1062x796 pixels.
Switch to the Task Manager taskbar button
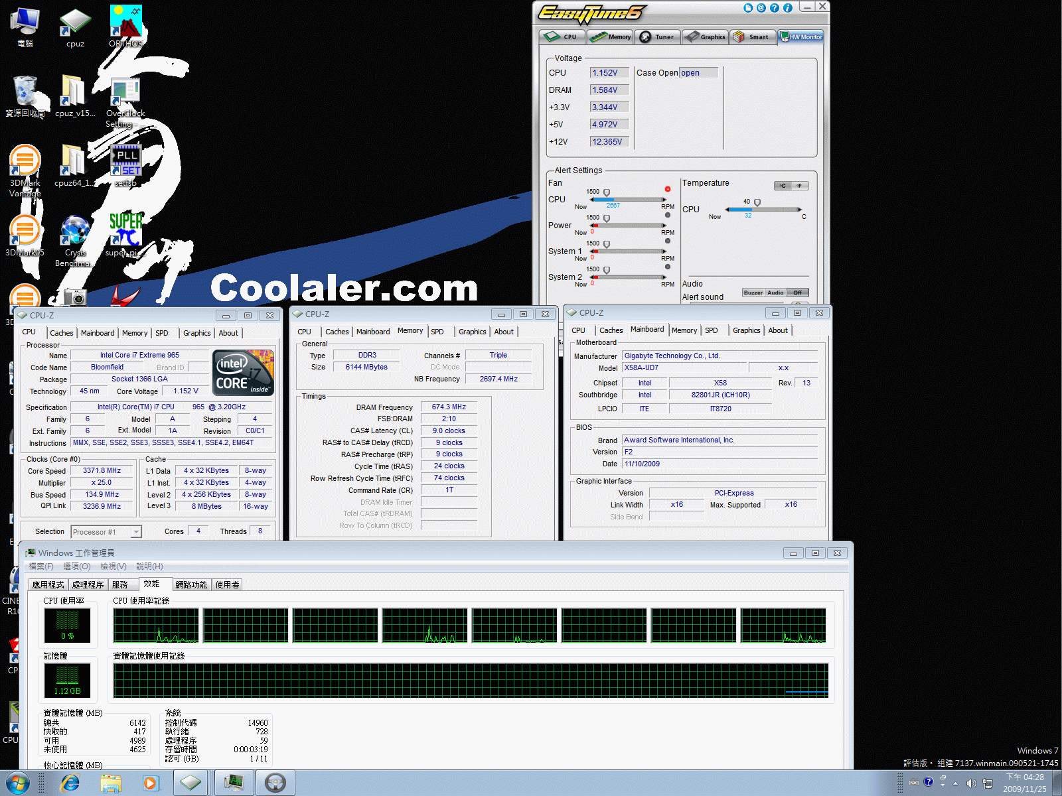point(234,783)
